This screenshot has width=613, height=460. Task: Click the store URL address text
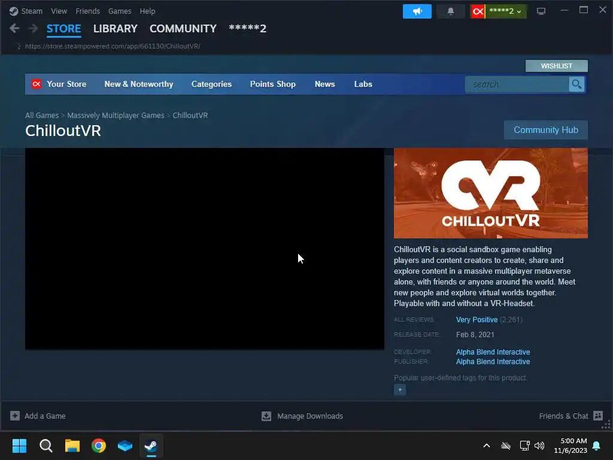coord(113,46)
